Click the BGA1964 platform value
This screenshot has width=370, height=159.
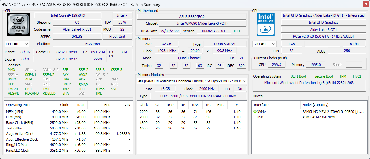(x=92, y=44)
